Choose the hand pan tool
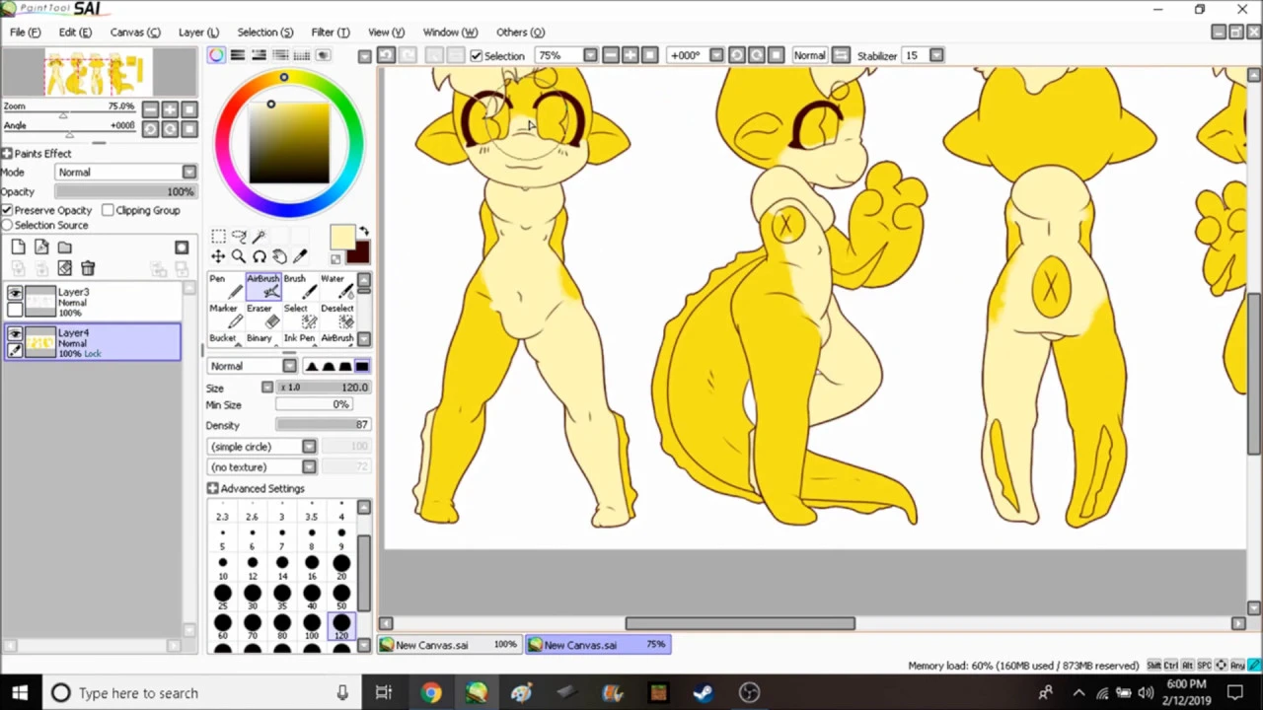Image resolution: width=1263 pixels, height=710 pixels. coord(279,256)
